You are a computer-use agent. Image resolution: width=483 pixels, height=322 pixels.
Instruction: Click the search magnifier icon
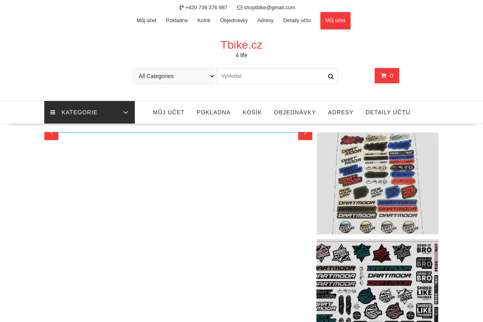tap(330, 76)
